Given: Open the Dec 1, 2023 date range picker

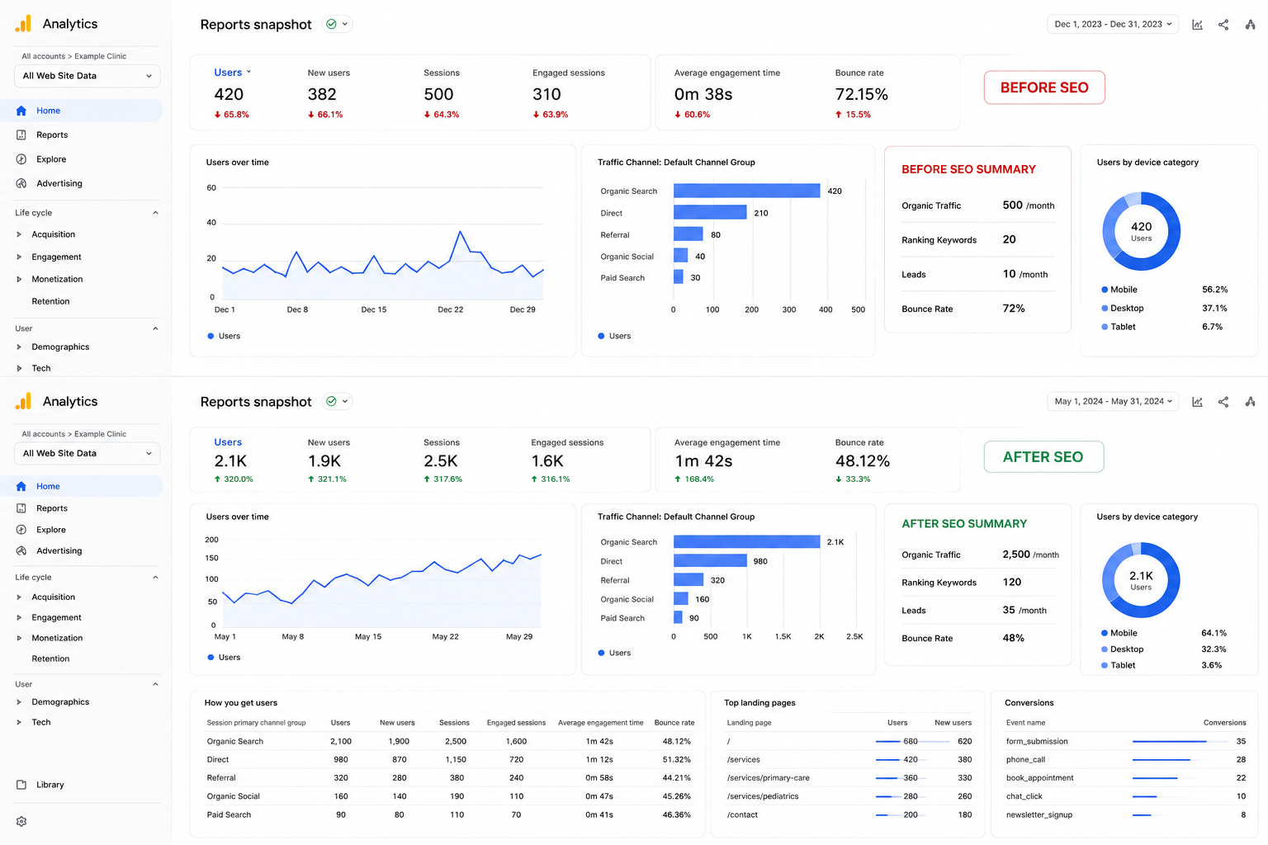Looking at the screenshot, I should (x=1113, y=24).
